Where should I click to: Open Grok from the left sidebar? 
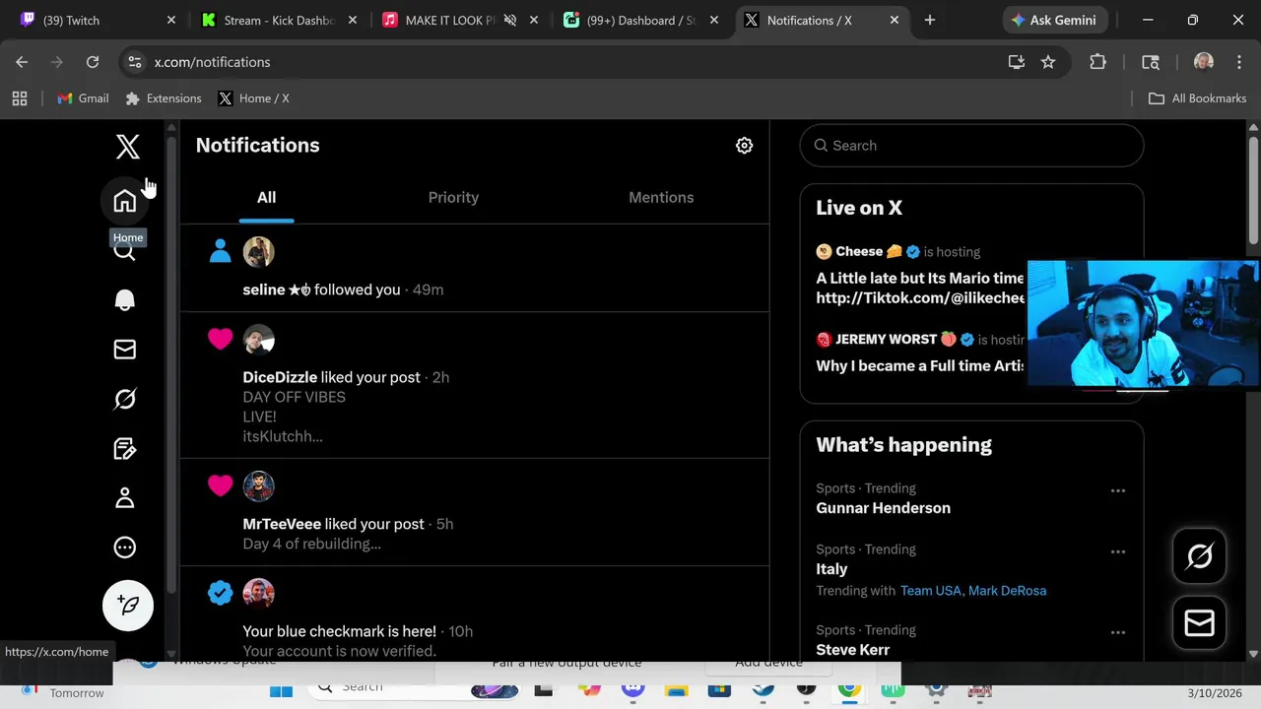125,399
